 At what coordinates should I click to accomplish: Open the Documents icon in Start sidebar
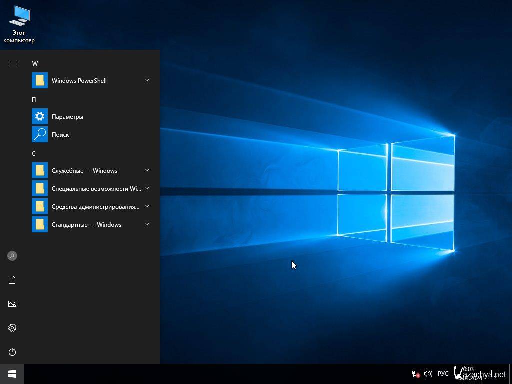(12, 280)
